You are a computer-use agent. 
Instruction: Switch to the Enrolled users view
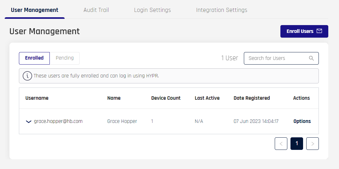(34, 58)
